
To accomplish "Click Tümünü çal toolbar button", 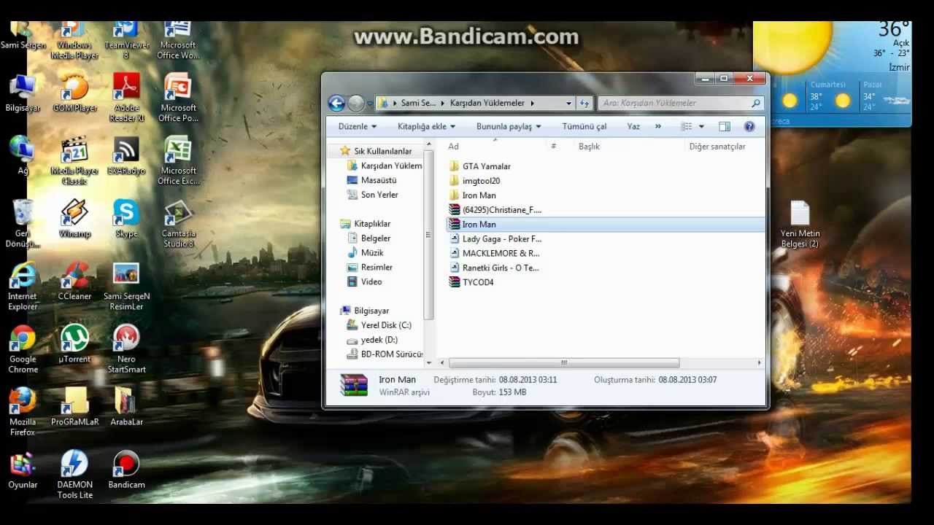I will [584, 126].
